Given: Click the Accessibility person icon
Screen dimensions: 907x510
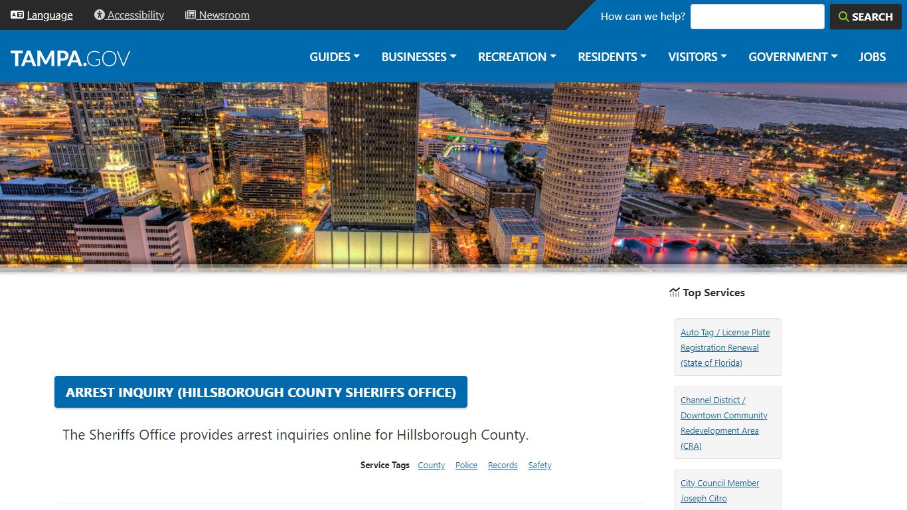Looking at the screenshot, I should coord(100,15).
